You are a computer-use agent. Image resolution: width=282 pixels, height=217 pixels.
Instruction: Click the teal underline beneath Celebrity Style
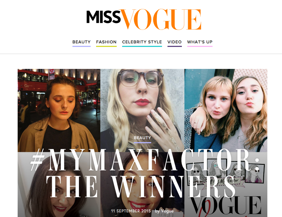(142, 46)
